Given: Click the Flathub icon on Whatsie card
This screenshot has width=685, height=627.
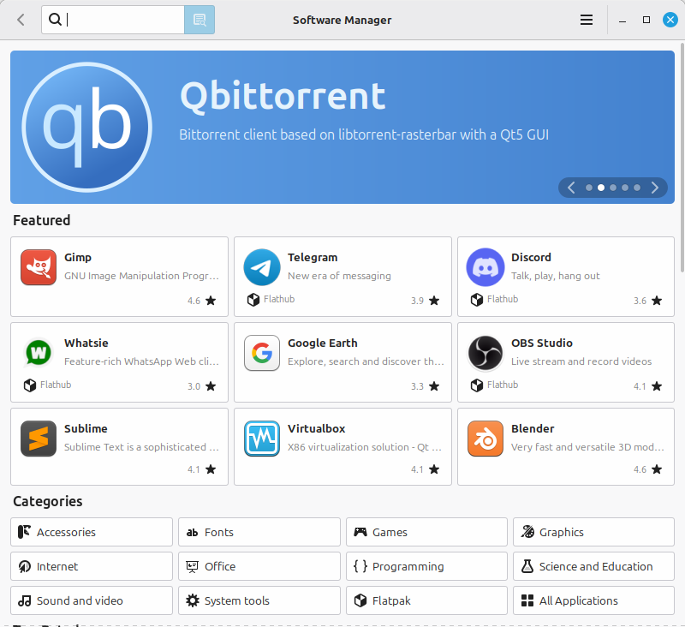Looking at the screenshot, I should (30, 385).
